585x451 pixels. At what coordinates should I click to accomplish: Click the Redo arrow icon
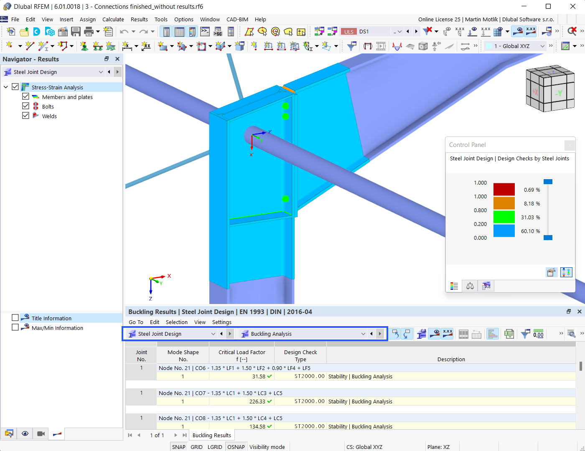click(x=143, y=31)
